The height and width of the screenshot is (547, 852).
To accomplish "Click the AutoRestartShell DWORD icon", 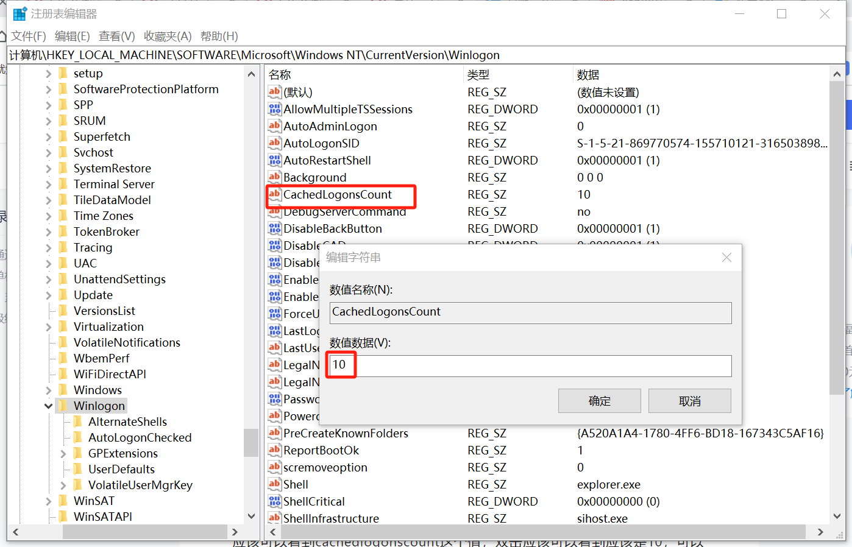I will [x=275, y=160].
